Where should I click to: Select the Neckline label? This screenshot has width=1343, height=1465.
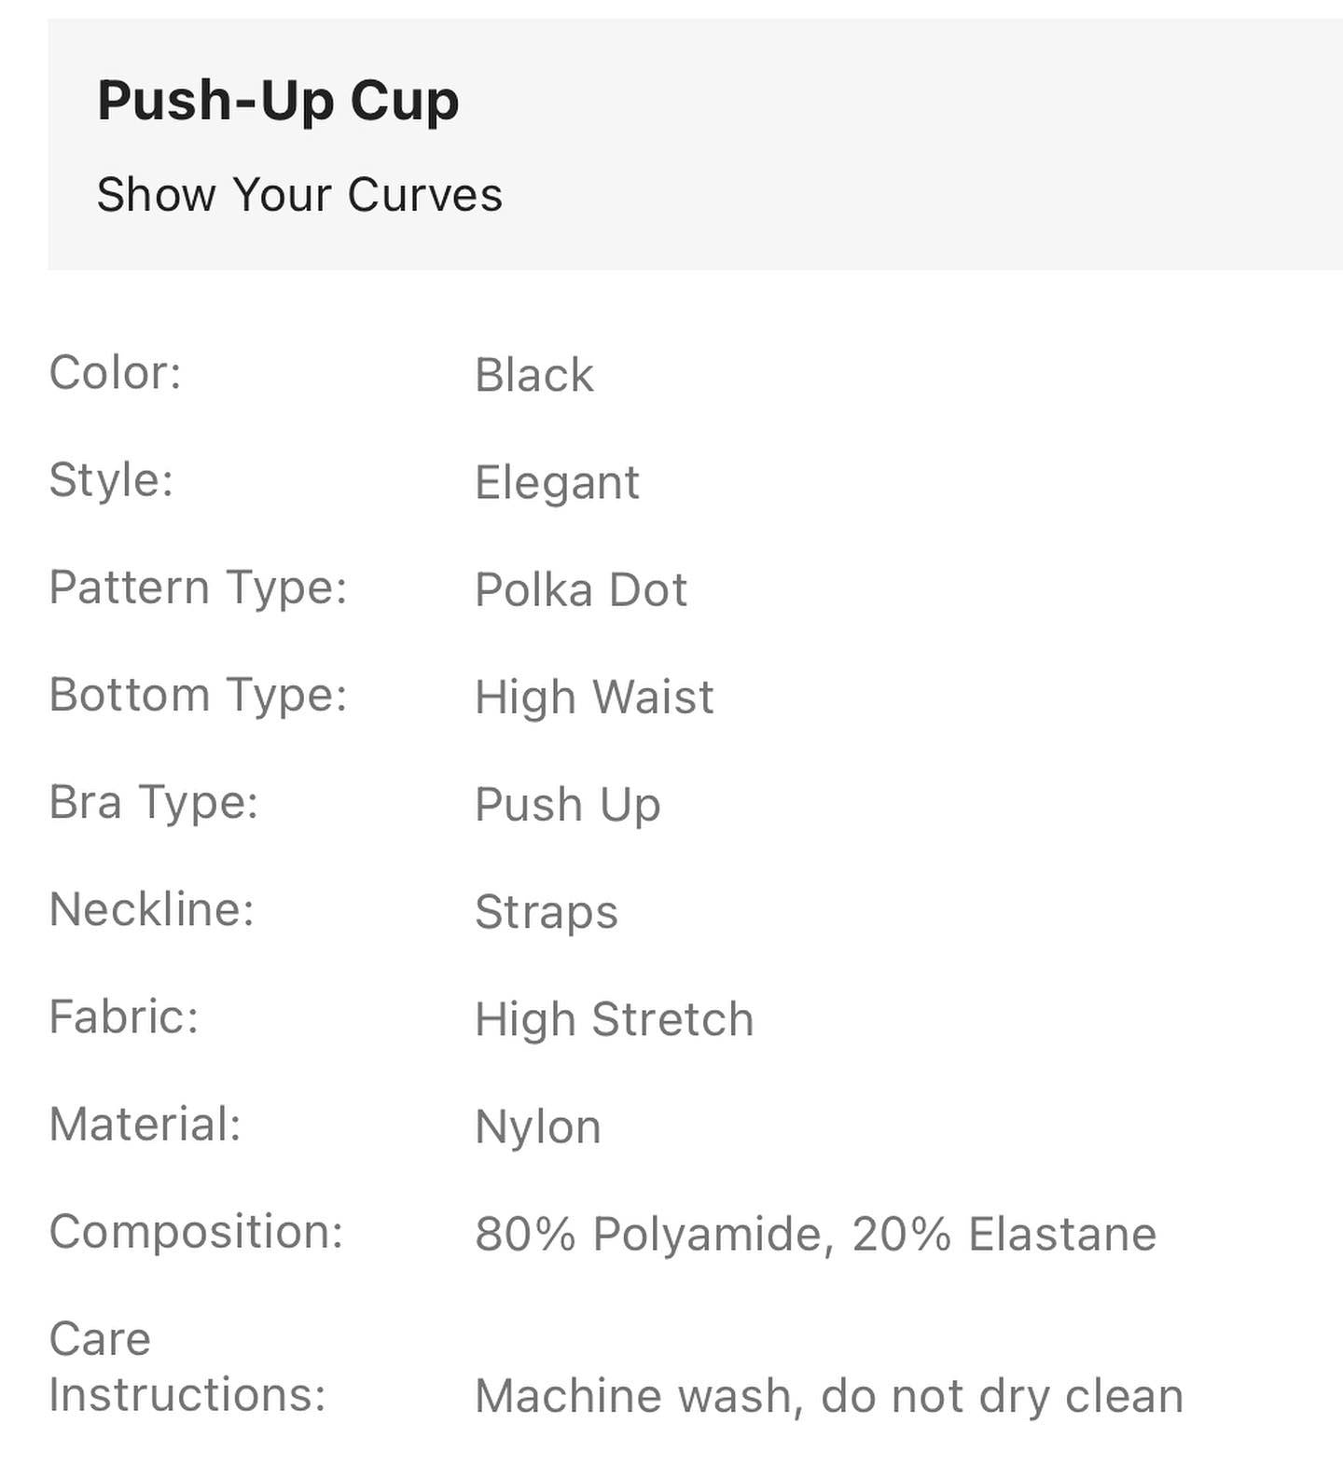(x=151, y=909)
